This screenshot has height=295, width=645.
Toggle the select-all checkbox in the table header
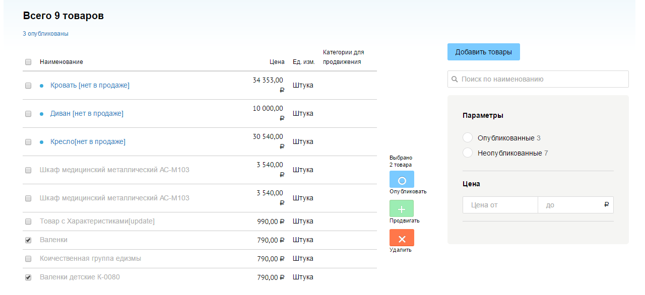coord(28,62)
